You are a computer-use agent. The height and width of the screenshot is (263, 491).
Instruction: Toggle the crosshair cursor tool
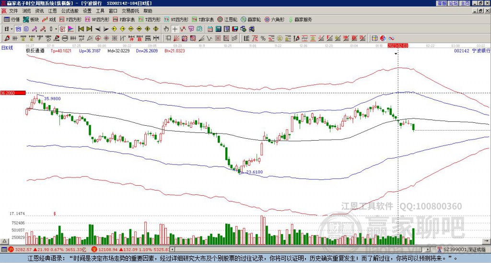(x=175, y=29)
